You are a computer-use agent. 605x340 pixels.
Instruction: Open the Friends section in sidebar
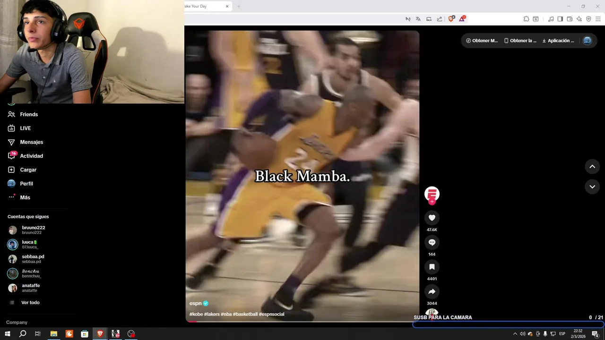click(x=23, y=114)
